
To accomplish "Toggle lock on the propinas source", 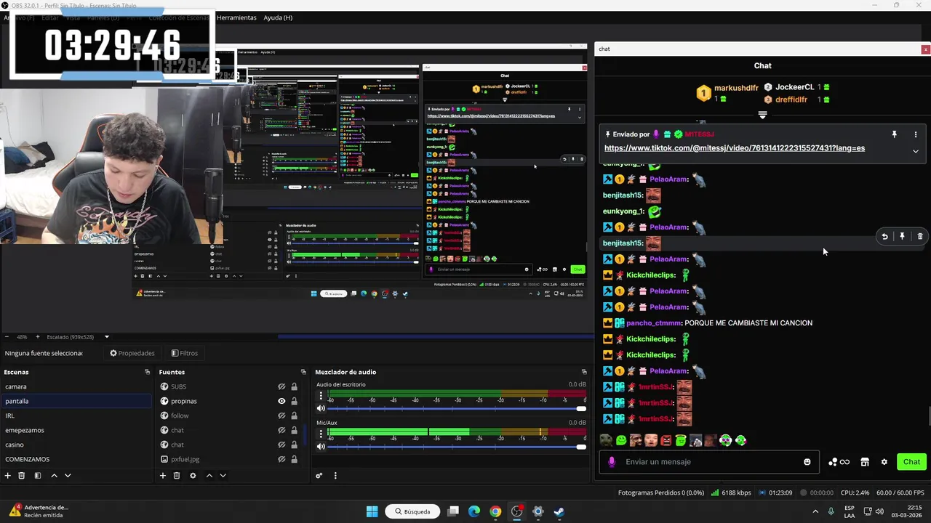I will [x=294, y=401].
